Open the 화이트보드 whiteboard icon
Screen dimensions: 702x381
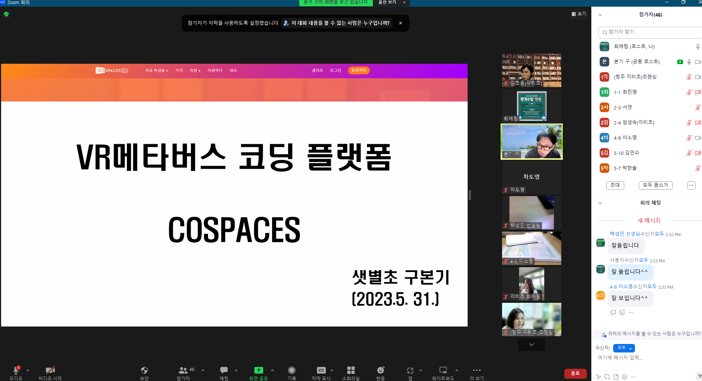(443, 370)
